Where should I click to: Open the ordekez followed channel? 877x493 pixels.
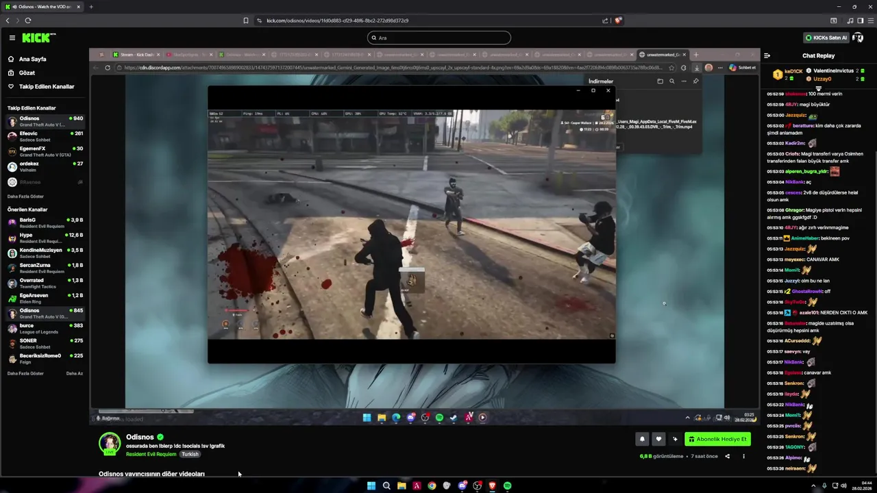click(45, 166)
